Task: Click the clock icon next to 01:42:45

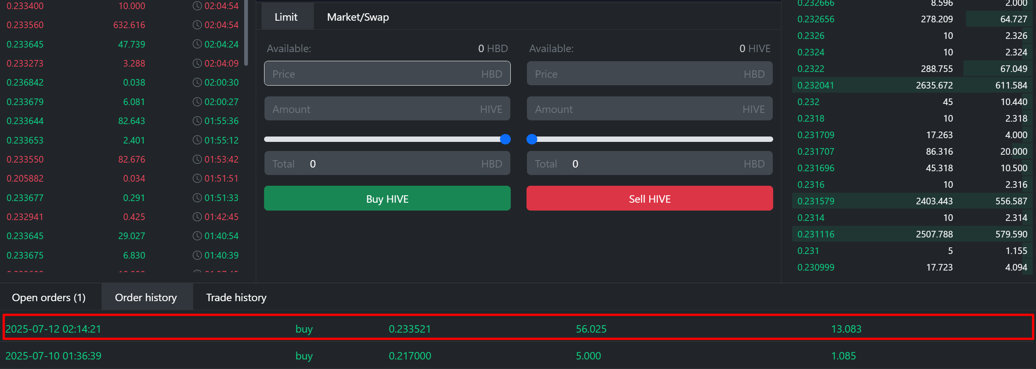Action: 197,217
